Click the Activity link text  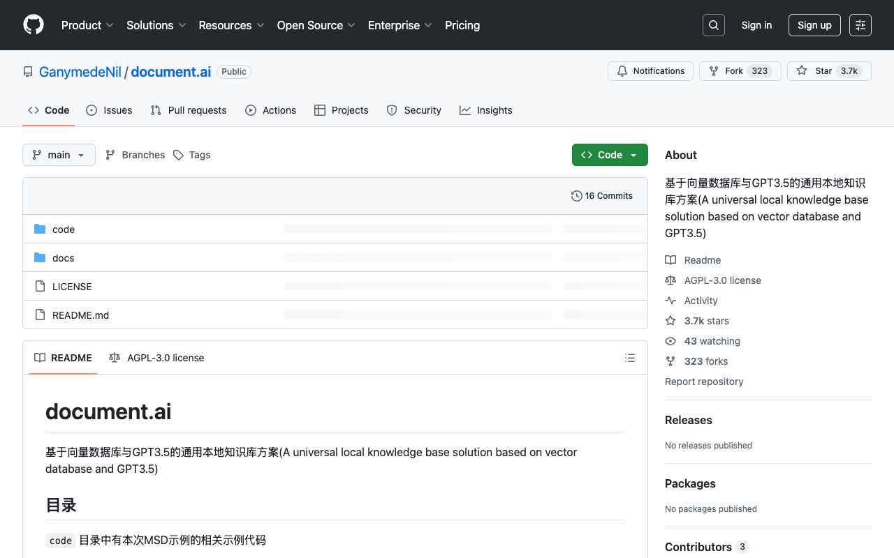701,301
